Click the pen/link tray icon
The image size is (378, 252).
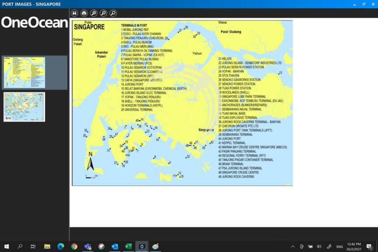pyautogui.click(x=329, y=246)
